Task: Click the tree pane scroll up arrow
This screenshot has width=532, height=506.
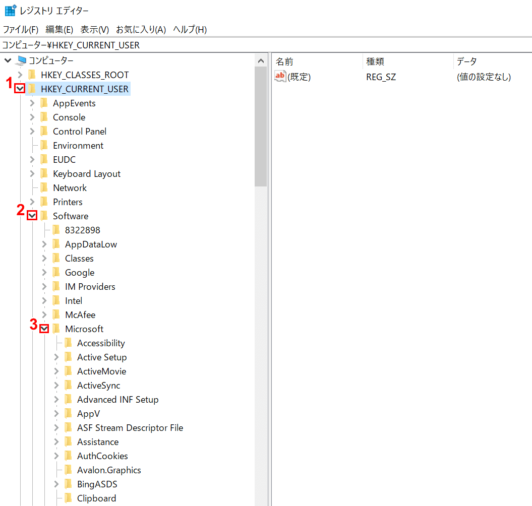Action: click(261, 61)
